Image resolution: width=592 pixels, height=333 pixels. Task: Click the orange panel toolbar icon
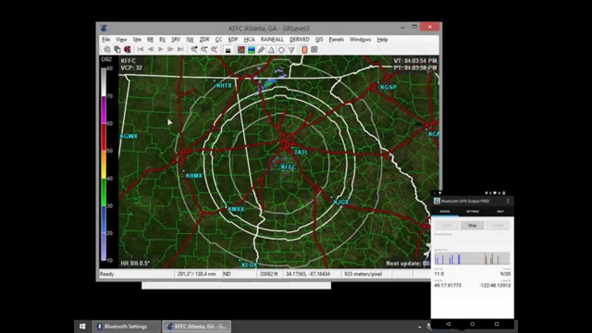pos(305,50)
